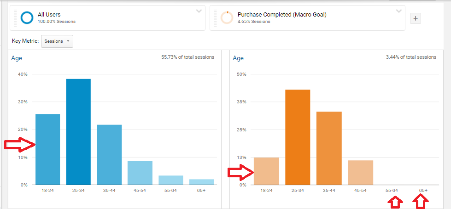Click the blue All Users donut icon
Image resolution: width=451 pixels, height=209 pixels.
point(27,17)
